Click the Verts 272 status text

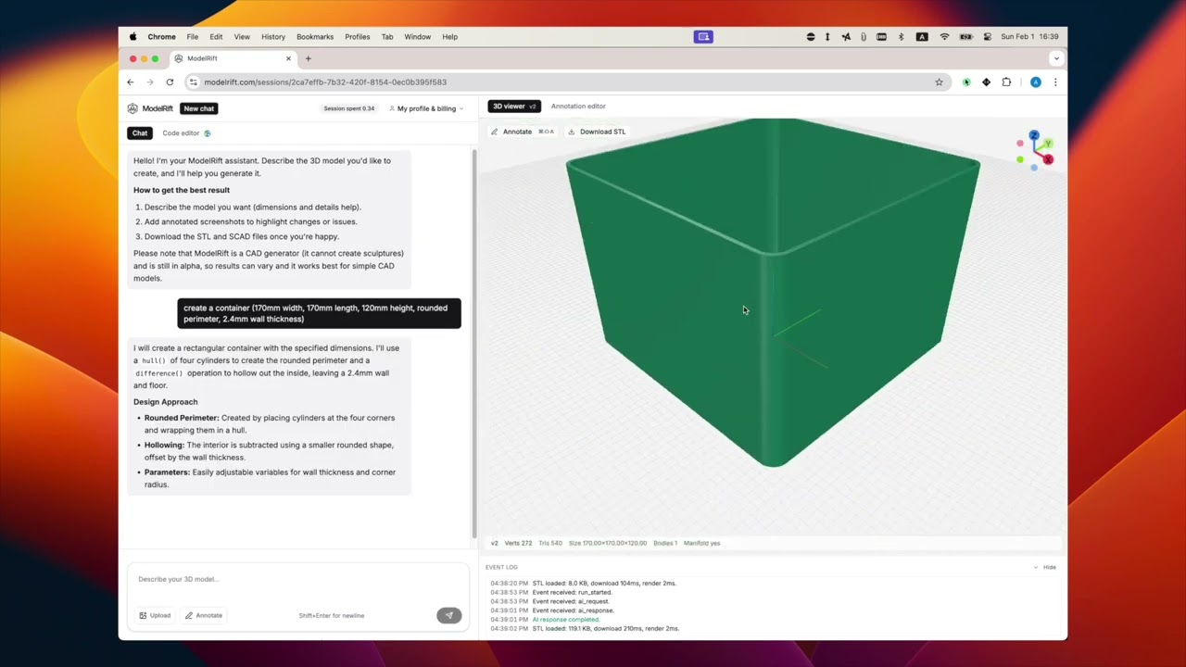(517, 543)
